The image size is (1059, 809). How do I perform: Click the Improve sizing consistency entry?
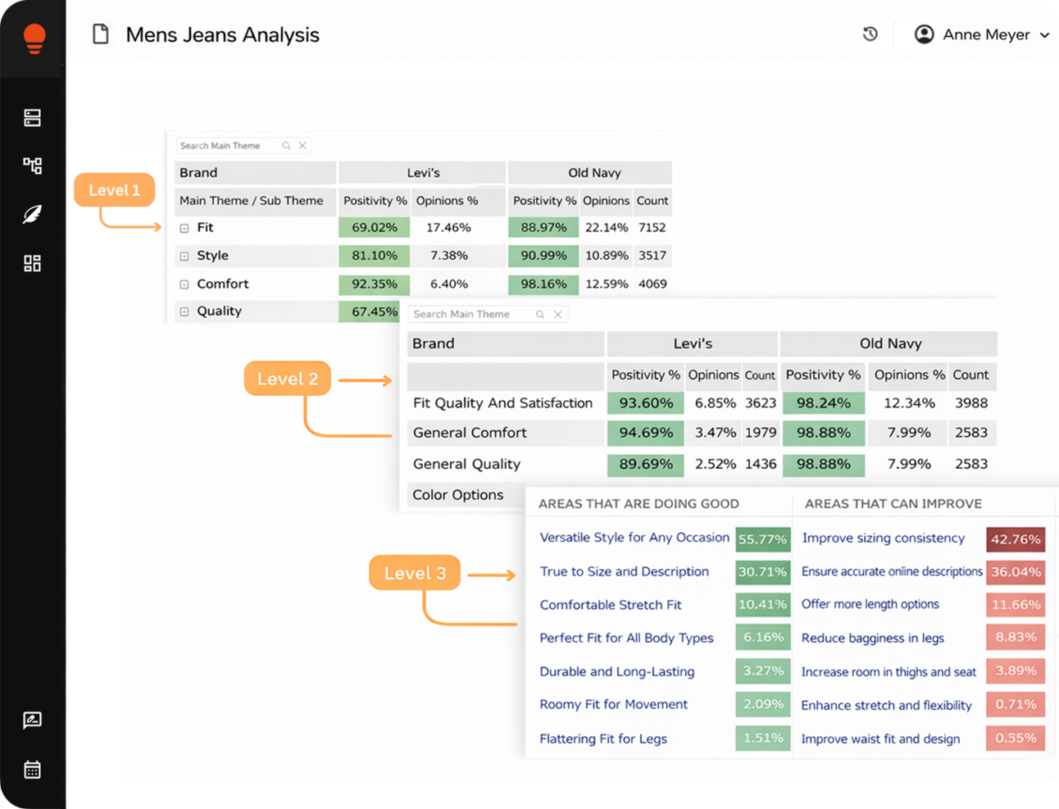point(884,539)
